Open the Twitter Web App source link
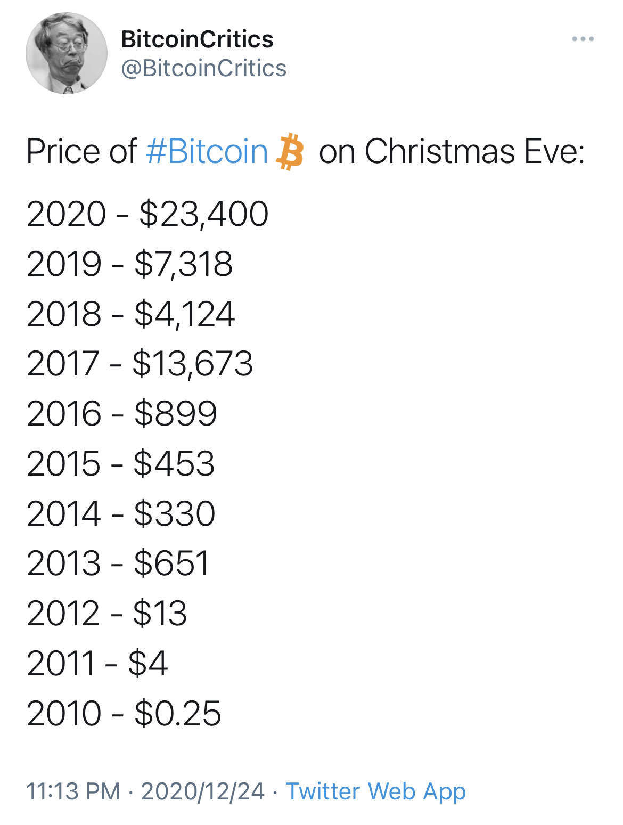Viewport: 623px width, 825px height. 375,791
